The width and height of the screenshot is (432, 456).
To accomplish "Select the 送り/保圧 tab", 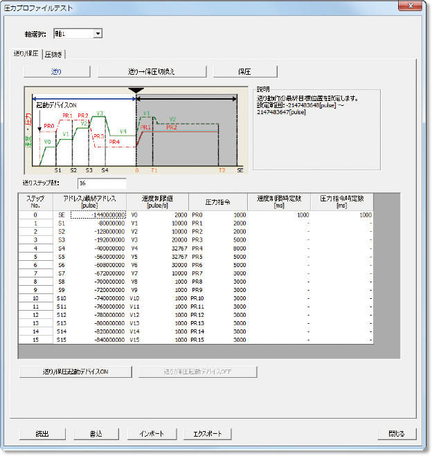I will (26, 53).
